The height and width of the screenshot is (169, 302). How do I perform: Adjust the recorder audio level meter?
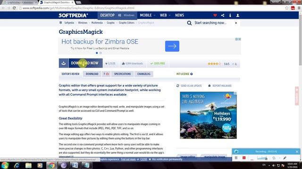[x=262, y=158]
